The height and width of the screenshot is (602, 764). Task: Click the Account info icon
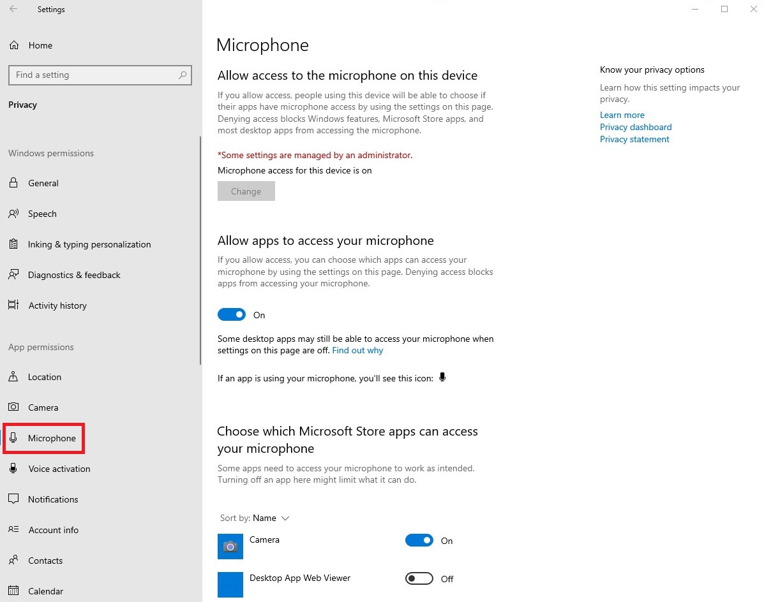pos(13,530)
